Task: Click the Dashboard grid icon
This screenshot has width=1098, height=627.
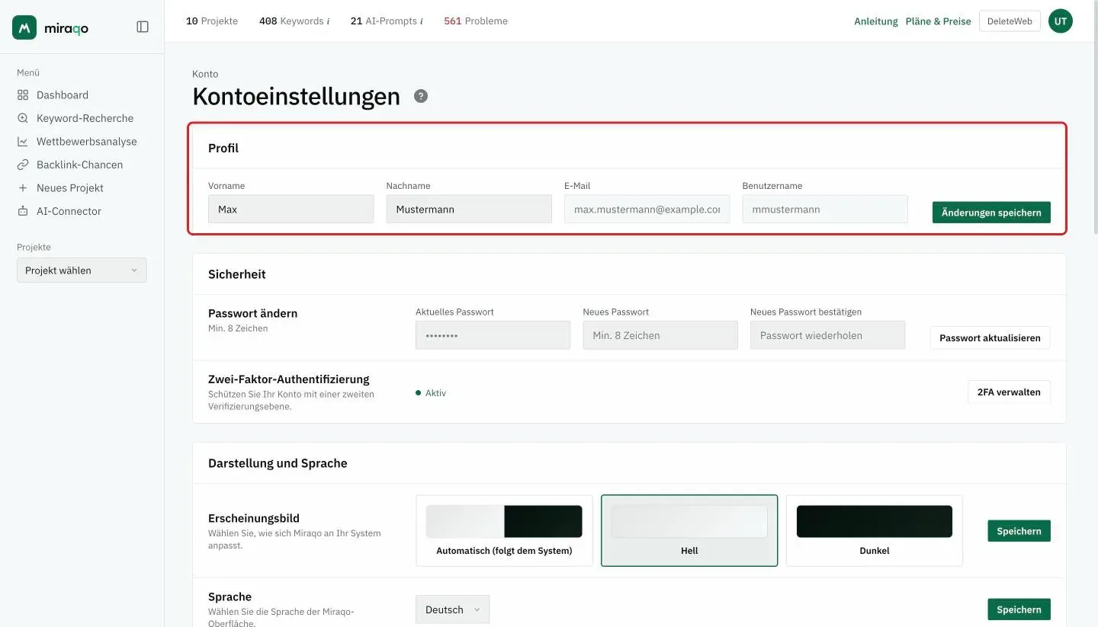Action: click(23, 95)
